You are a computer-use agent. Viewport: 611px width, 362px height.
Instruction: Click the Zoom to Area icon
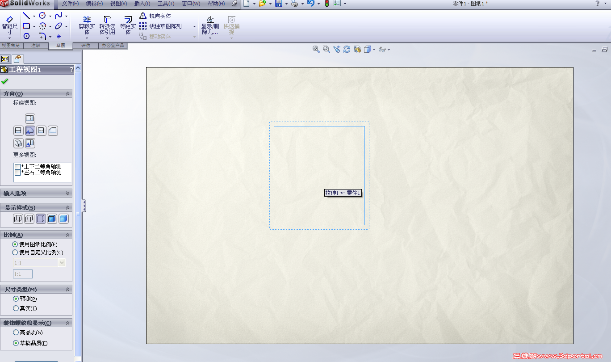pyautogui.click(x=326, y=49)
